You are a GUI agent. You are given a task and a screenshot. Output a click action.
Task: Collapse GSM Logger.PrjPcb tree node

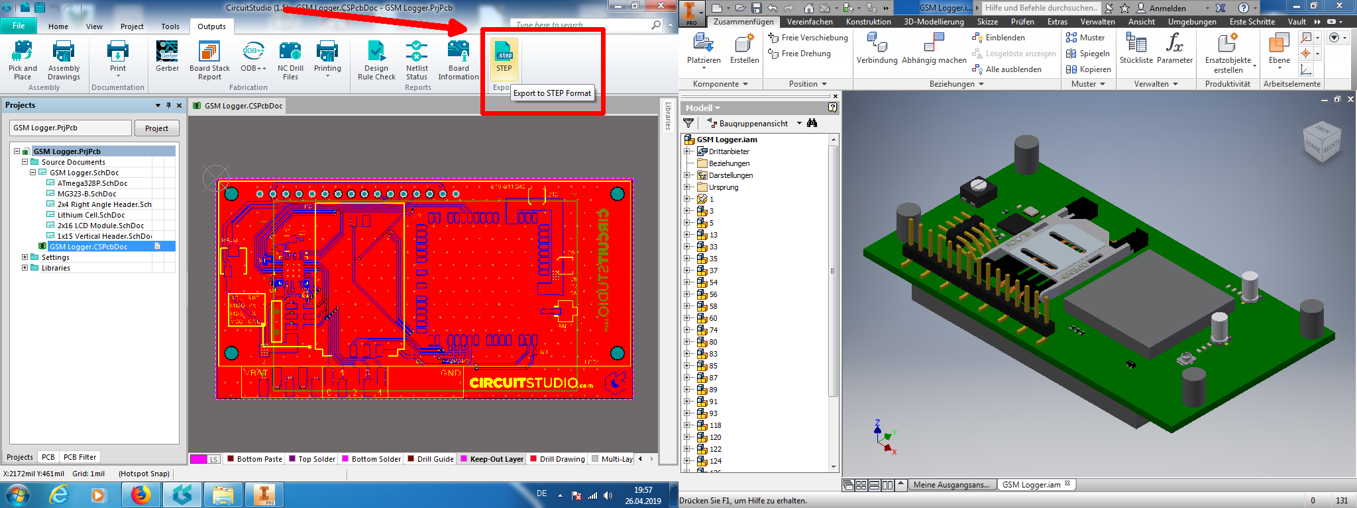click(x=17, y=151)
